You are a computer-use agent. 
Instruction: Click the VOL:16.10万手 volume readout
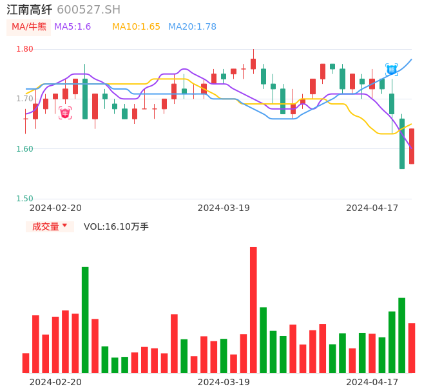(116, 226)
